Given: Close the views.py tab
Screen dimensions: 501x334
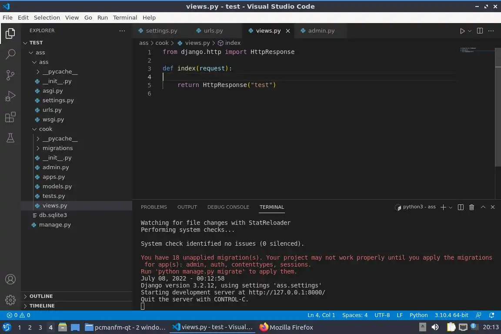Looking at the screenshot, I should (x=288, y=31).
